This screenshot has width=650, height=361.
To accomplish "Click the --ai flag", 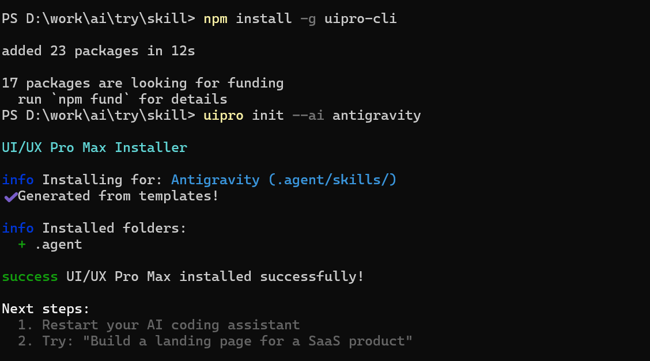I will coord(308,116).
